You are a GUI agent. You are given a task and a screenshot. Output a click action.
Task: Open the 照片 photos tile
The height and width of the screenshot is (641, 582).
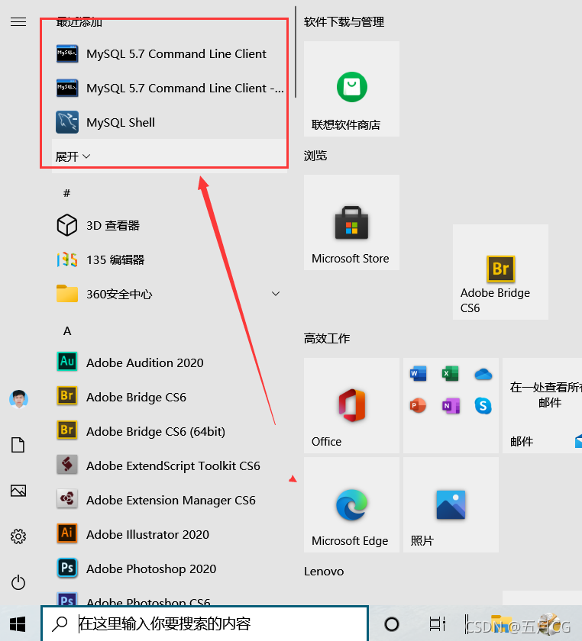[x=451, y=505]
